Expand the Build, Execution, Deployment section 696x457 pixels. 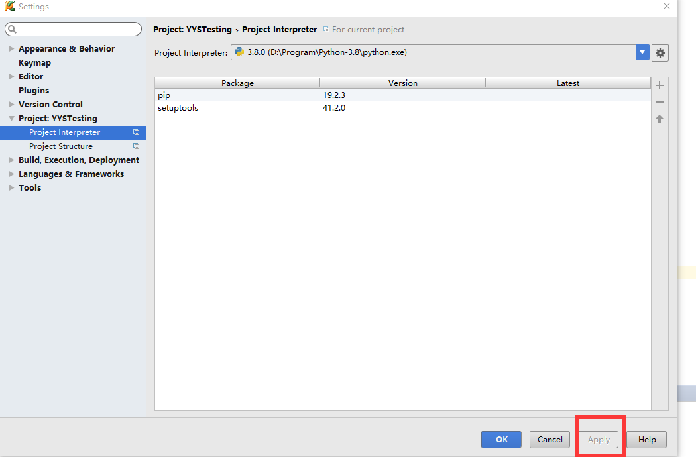11,160
